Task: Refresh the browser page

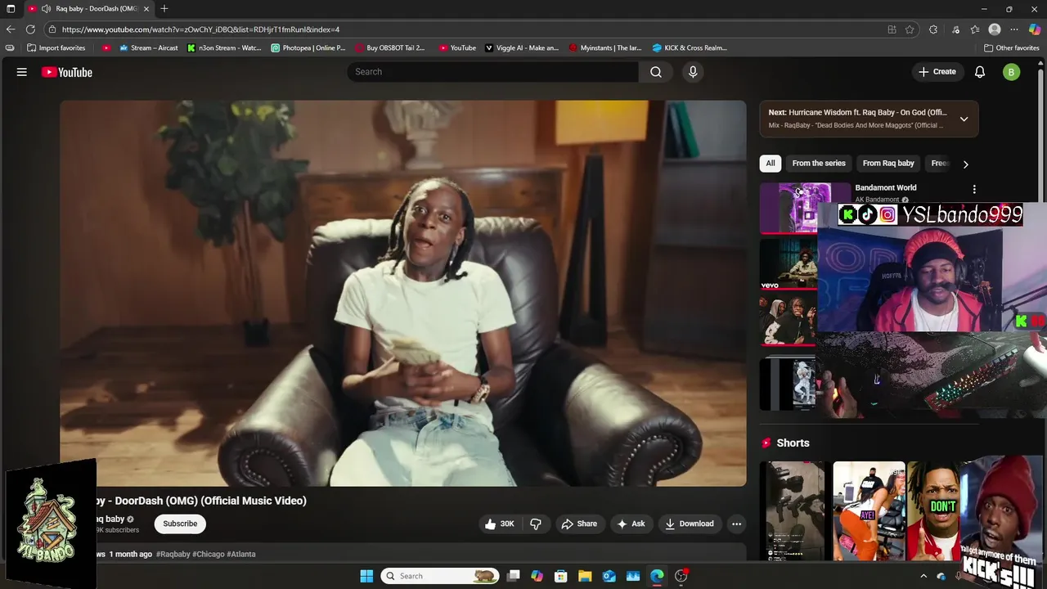Action: [x=30, y=29]
